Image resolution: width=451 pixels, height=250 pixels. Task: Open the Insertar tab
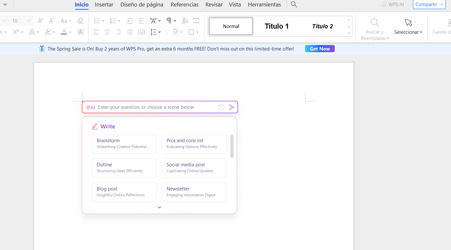click(104, 5)
